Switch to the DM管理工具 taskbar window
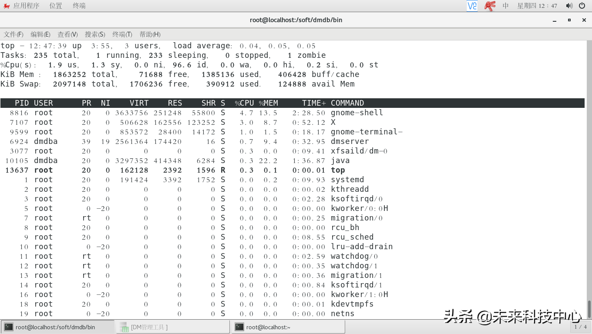Screen dimensions: 592x334 tap(172, 327)
